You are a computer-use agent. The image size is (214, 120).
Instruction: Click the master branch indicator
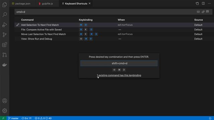coord(13,118)
